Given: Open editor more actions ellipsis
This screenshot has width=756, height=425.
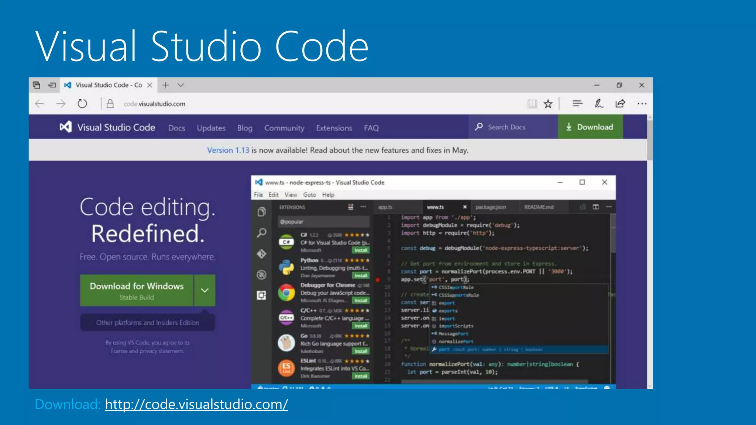Looking at the screenshot, I should pyautogui.click(x=609, y=207).
